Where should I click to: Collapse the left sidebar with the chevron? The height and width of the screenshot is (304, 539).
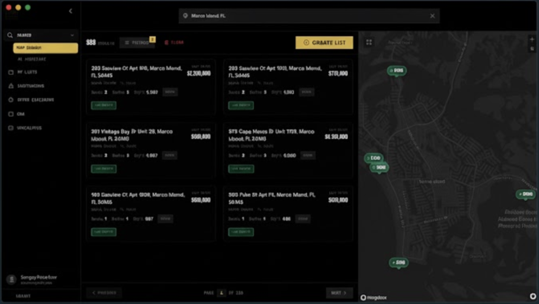coord(71,11)
